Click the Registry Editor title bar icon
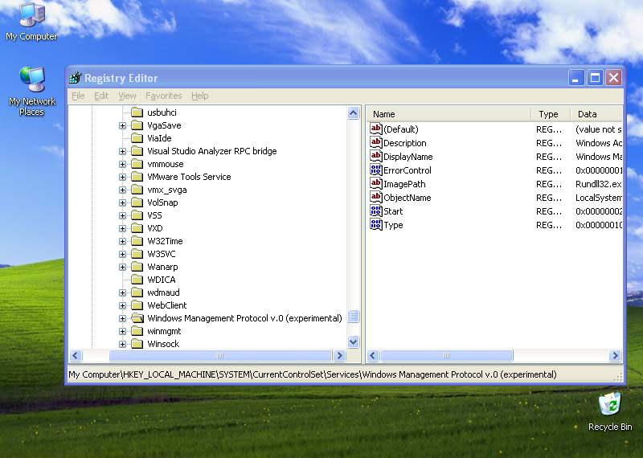The width and height of the screenshot is (643, 458). pyautogui.click(x=76, y=77)
